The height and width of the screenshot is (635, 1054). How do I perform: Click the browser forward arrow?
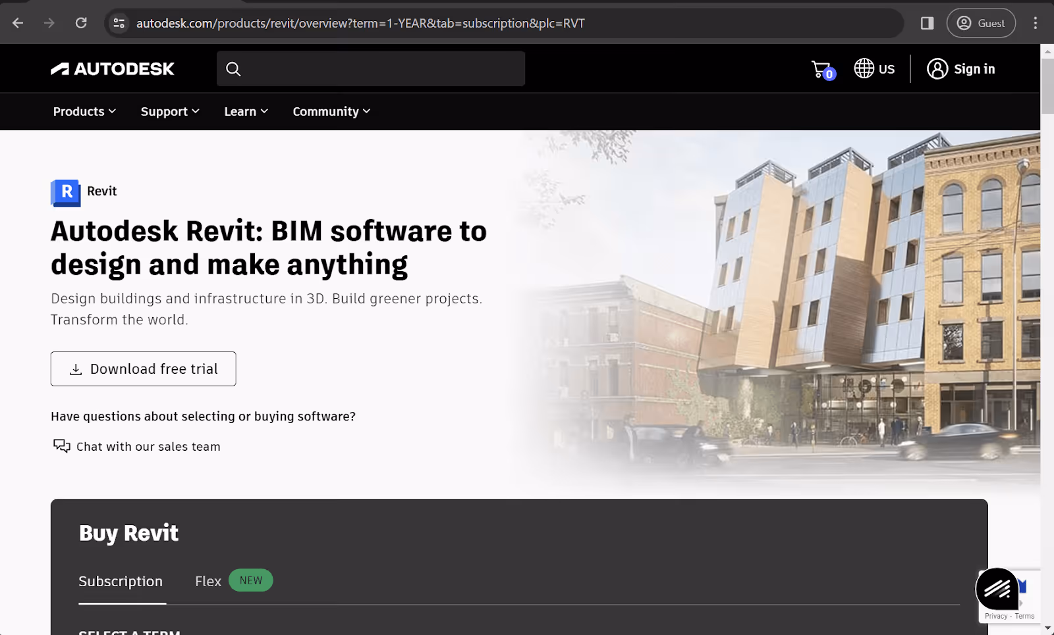[49, 23]
